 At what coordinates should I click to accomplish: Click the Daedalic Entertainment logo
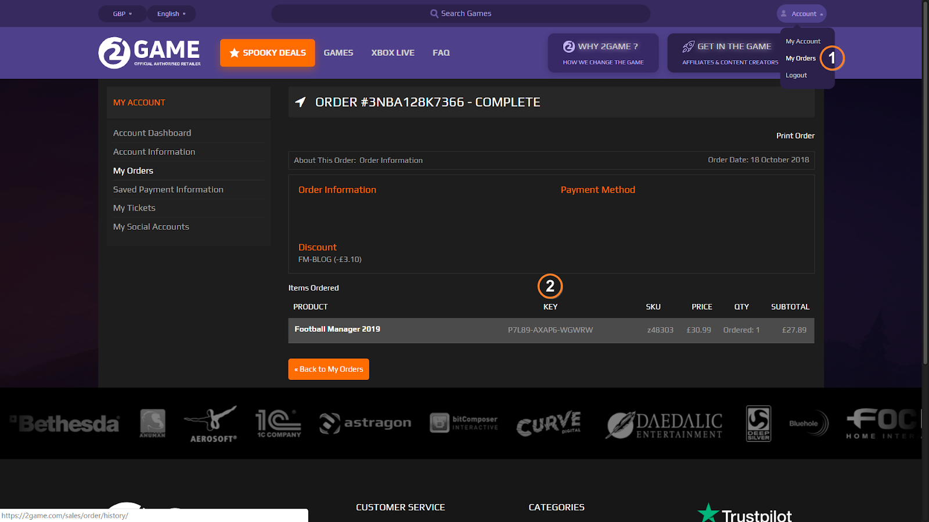point(664,425)
